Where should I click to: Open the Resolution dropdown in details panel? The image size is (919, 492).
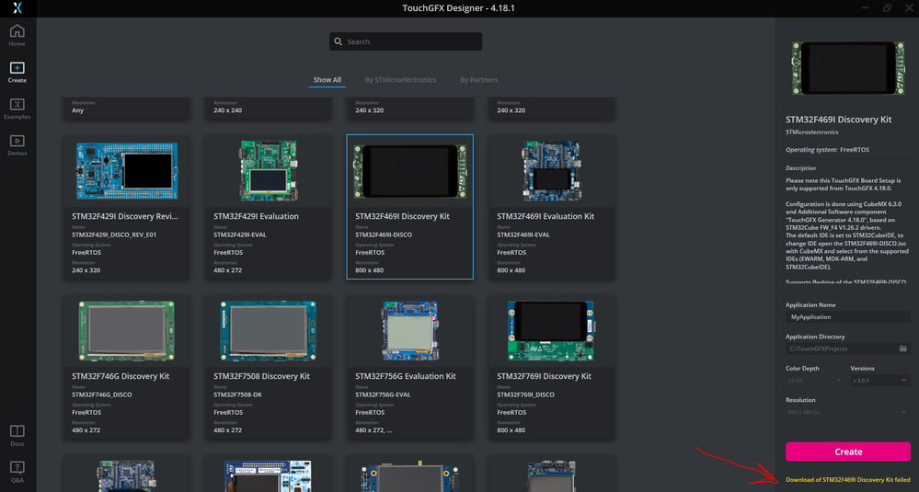(848, 412)
